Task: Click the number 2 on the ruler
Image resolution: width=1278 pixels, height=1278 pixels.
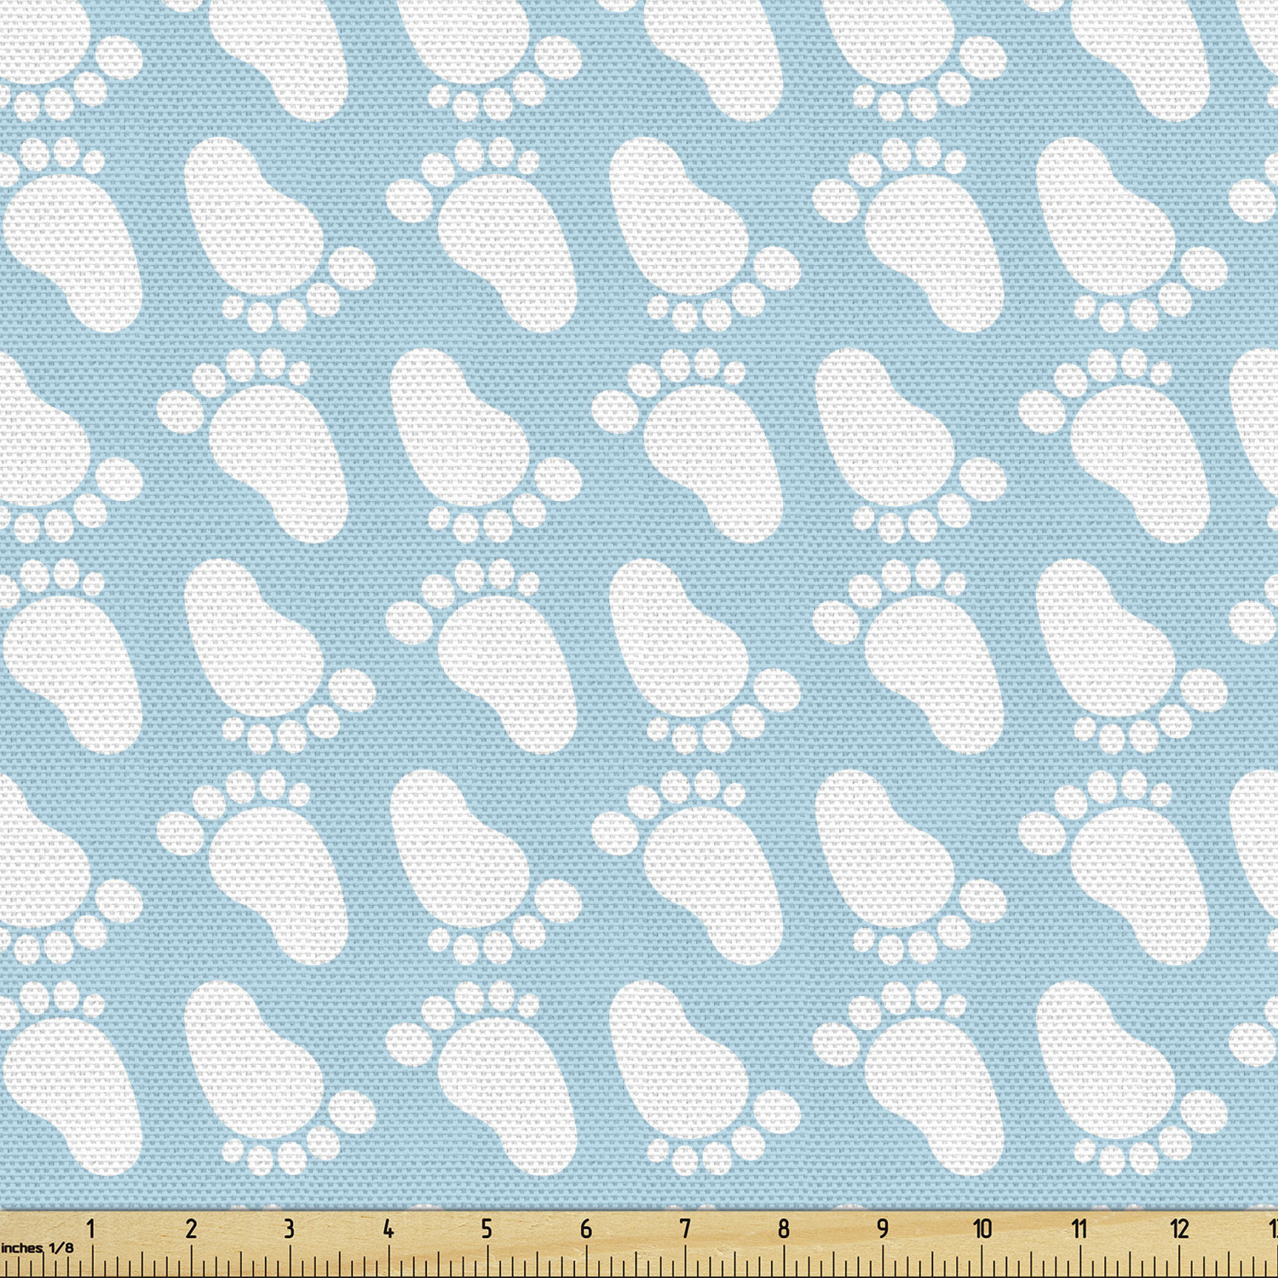Action: [191, 1229]
